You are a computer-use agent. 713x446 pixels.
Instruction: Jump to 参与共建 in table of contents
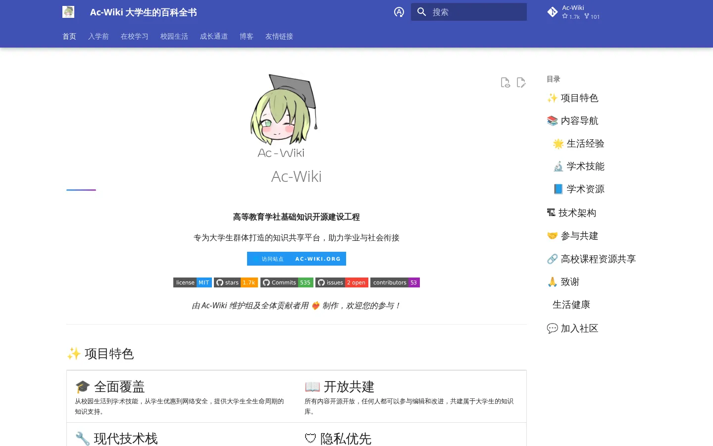(x=573, y=236)
